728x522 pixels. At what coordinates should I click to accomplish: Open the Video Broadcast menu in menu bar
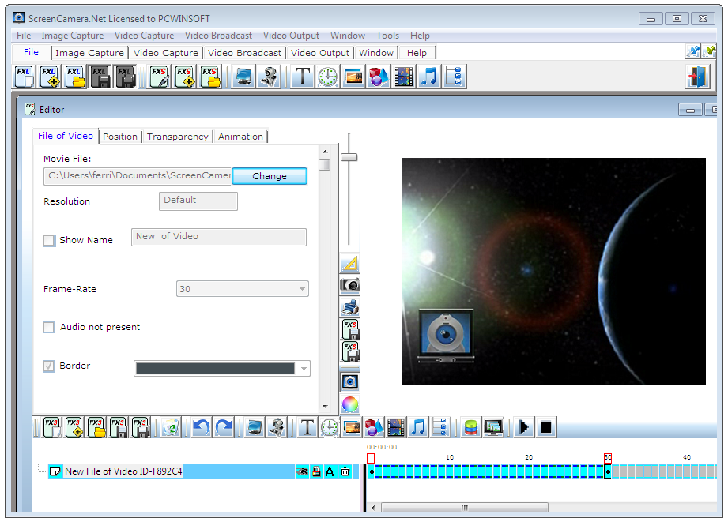point(218,36)
